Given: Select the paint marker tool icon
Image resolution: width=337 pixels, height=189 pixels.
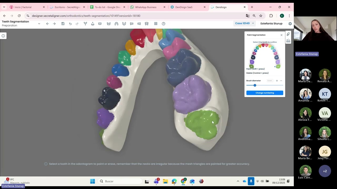Looking at the screenshot, I should tap(288, 34).
